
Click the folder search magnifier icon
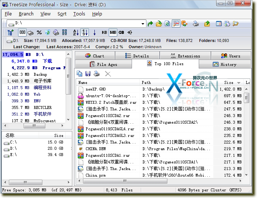[236, 24]
